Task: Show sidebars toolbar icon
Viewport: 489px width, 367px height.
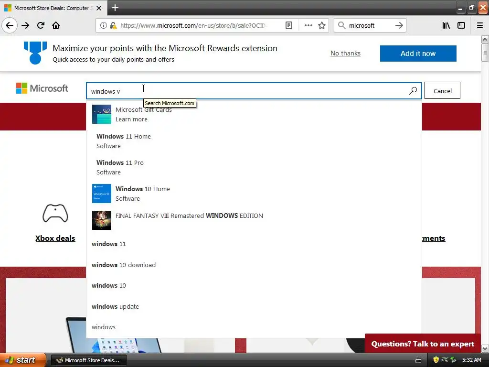Action: (461, 25)
